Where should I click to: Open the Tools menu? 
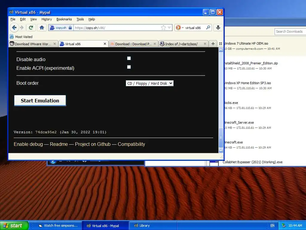tap(80, 19)
